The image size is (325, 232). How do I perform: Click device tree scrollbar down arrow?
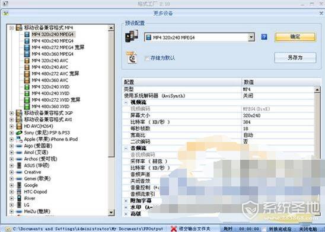click(111, 212)
